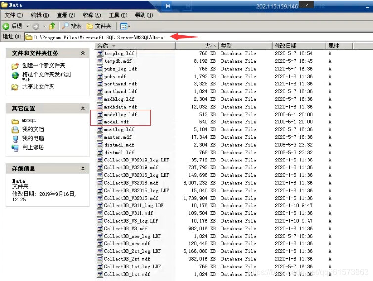Screen dimensions: 373x281
Task: Select CollectDB_new.mdf file name
Action: tap(127, 243)
